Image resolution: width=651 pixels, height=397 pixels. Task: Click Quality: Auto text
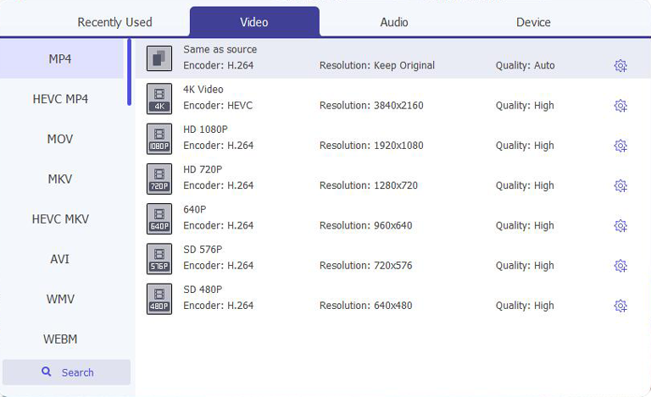point(526,65)
